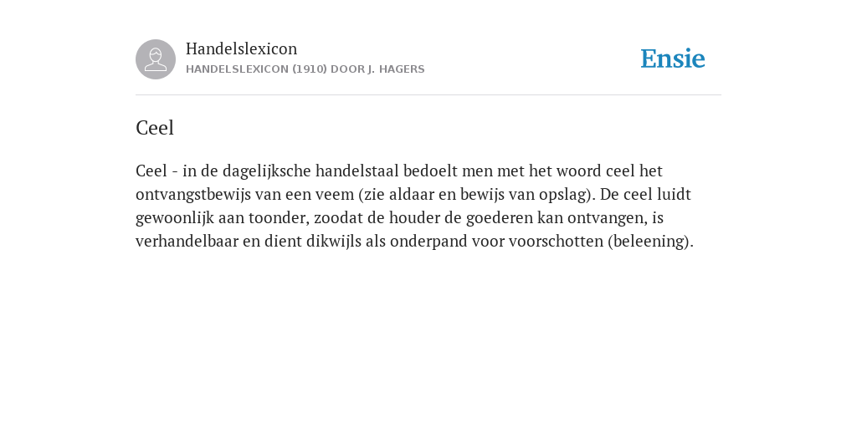
Task: Click the word 'gewoonlijk' at the line start
Action: click(174, 218)
